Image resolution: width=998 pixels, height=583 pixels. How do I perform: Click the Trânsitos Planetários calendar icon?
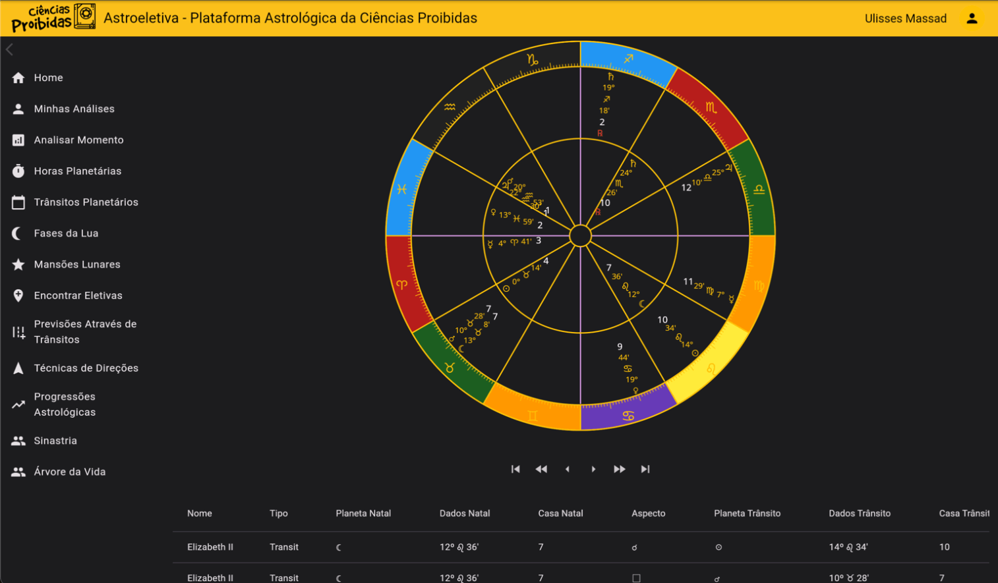tap(18, 202)
